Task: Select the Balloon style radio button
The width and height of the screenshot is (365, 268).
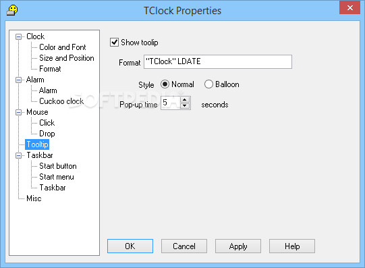Action: 208,84
